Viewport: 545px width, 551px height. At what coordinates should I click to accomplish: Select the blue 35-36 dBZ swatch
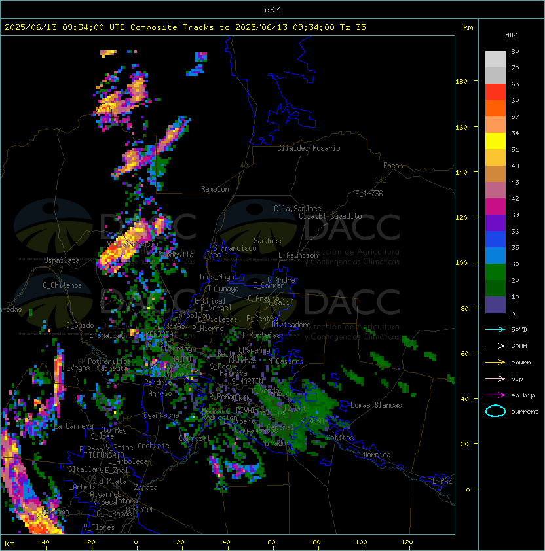click(495, 240)
